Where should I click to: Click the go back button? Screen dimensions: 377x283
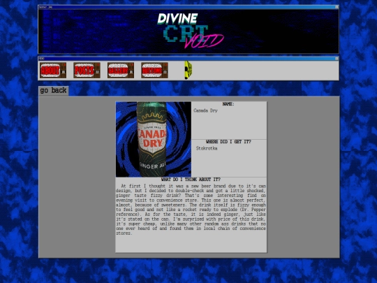coord(53,91)
